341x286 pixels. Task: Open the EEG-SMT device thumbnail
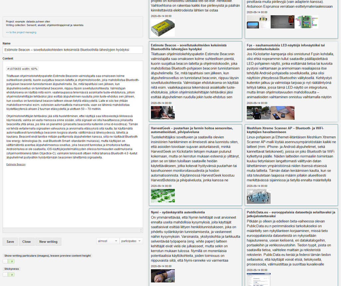(163, 28)
